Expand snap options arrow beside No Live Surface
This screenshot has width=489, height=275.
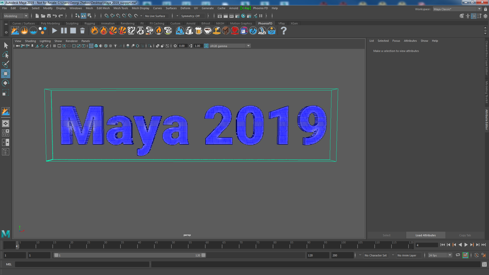(141, 16)
